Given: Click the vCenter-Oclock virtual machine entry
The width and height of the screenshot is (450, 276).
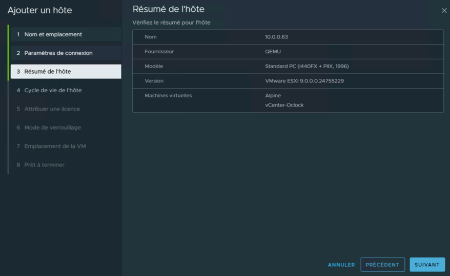Looking at the screenshot, I should click(284, 105).
